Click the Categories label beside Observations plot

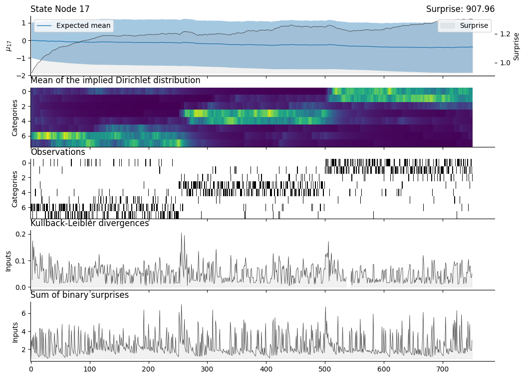point(14,189)
